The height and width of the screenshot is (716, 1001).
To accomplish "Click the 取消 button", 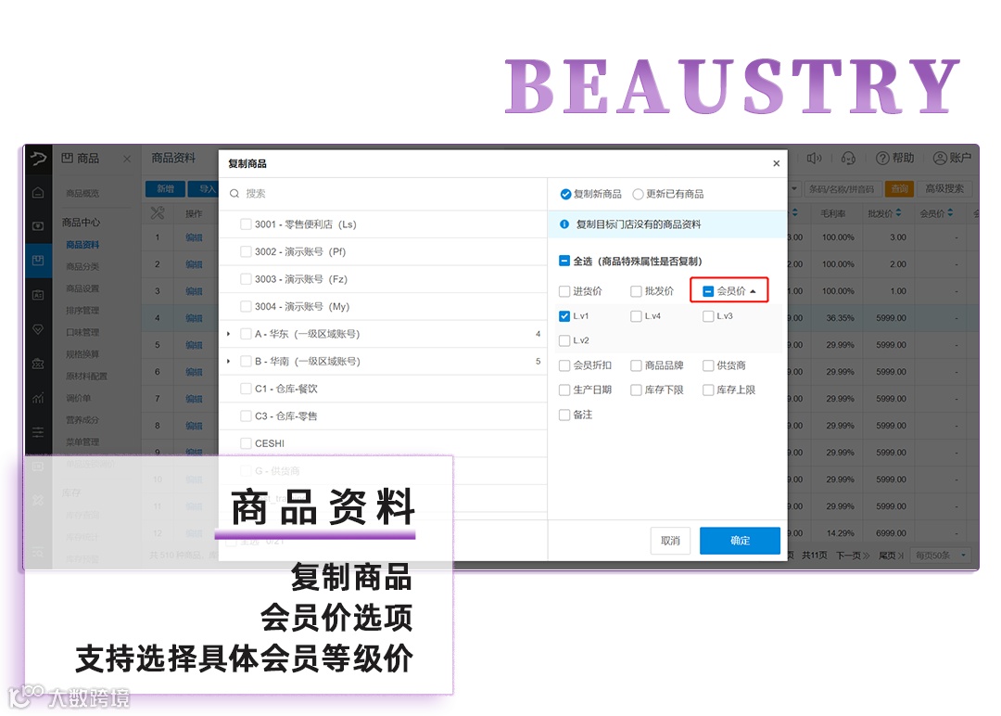I will 670,541.
